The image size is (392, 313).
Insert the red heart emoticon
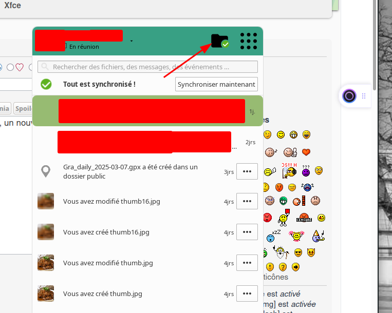[x=306, y=152]
